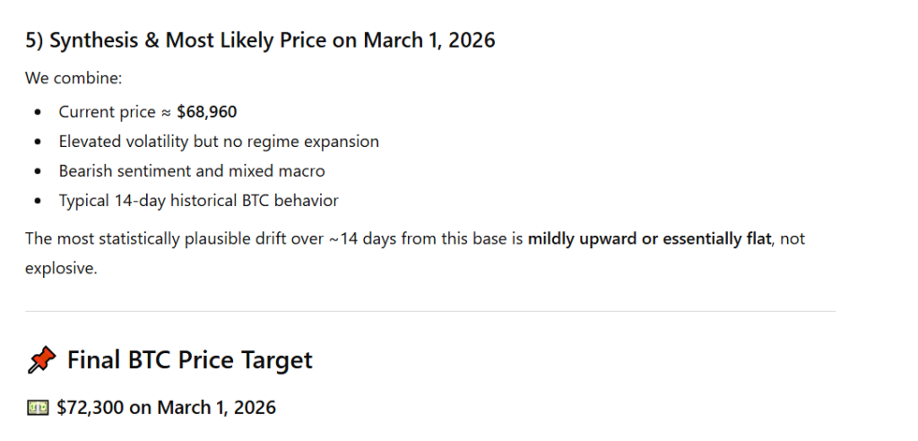
Task: Click the "Bearish sentiment and mixed macro" bullet text
Action: 192,171
